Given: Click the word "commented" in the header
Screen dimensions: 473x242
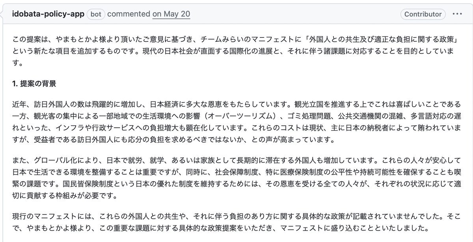Looking at the screenshot, I should [x=128, y=14].
